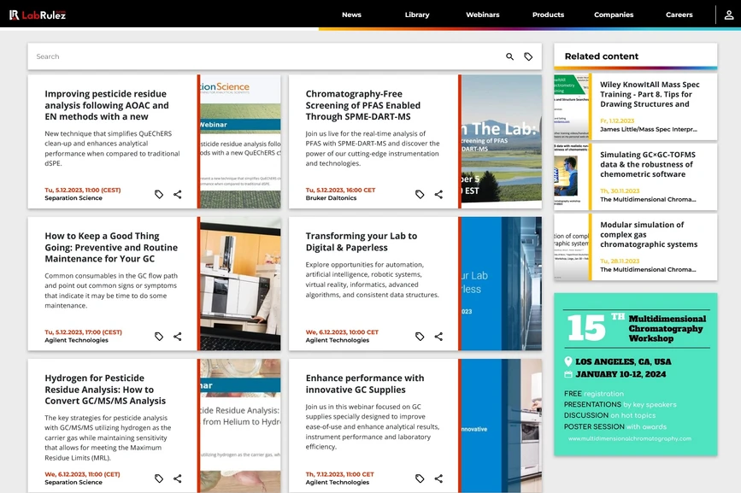Click the LabRulez logo

point(38,15)
